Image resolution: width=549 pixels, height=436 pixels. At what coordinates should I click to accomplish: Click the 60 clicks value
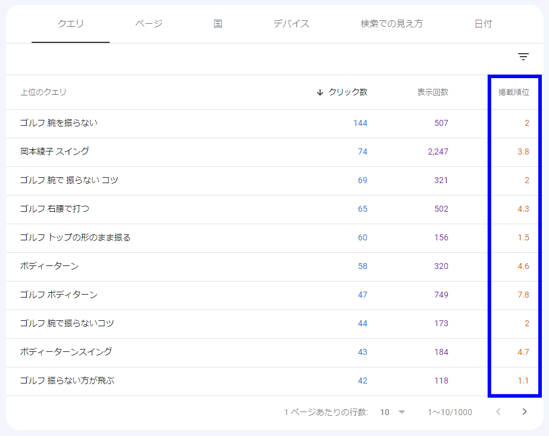[362, 237]
